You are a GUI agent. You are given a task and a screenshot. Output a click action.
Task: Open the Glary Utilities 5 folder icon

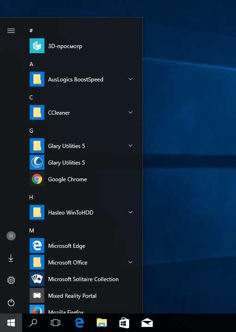37,146
